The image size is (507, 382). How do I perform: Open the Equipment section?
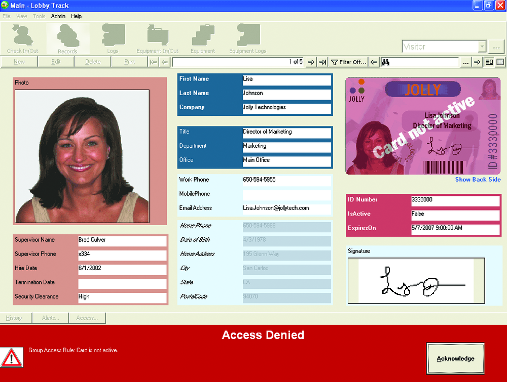pos(203,39)
